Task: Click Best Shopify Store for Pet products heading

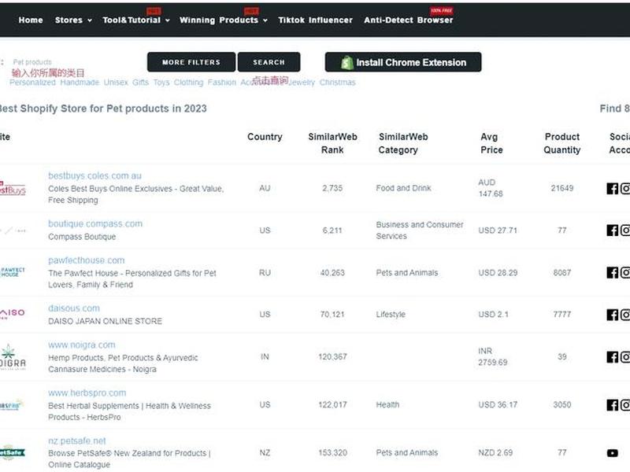Action: click(103, 109)
